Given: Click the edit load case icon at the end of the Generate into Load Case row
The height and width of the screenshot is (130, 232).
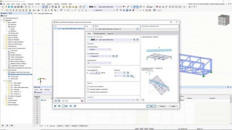Looking at the screenshot, I should tap(137, 40).
